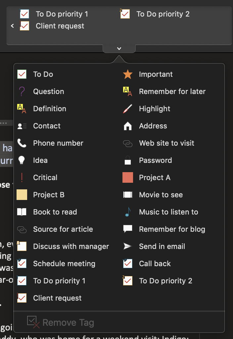This screenshot has height=339, width=233.
Task: Select the Project A red color swatch
Action: (128, 177)
